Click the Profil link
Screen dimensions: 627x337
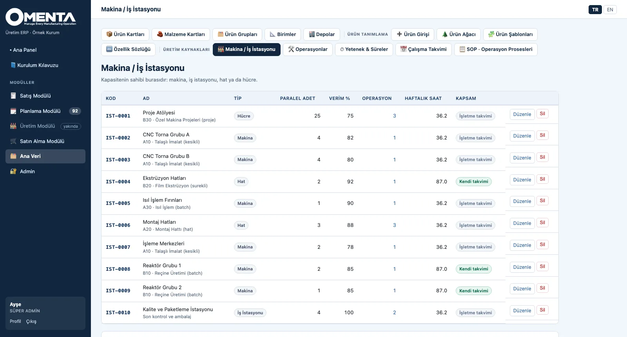[15, 321]
